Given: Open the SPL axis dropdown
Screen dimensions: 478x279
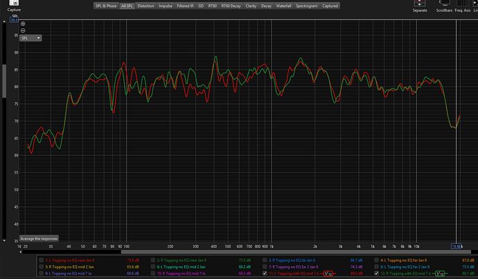Looking at the screenshot, I should pos(31,38).
